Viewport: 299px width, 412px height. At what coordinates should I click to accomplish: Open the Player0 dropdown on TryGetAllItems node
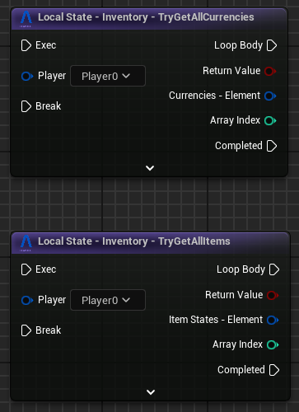108,300
